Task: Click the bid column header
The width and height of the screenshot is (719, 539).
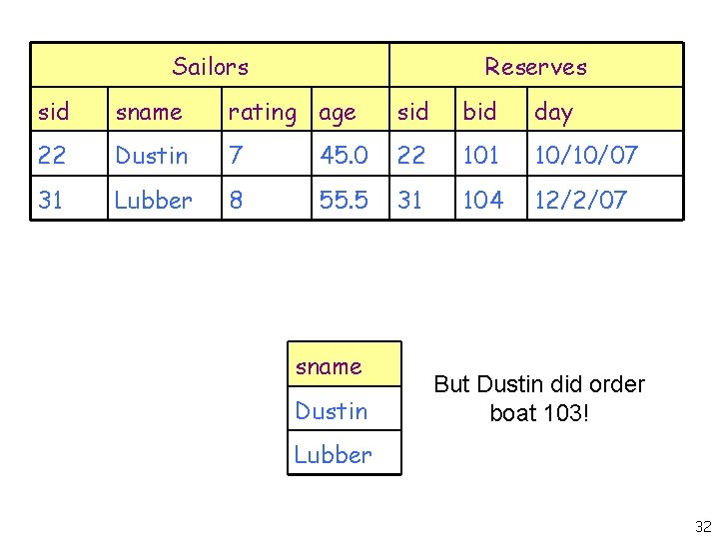Action: pyautogui.click(x=479, y=112)
